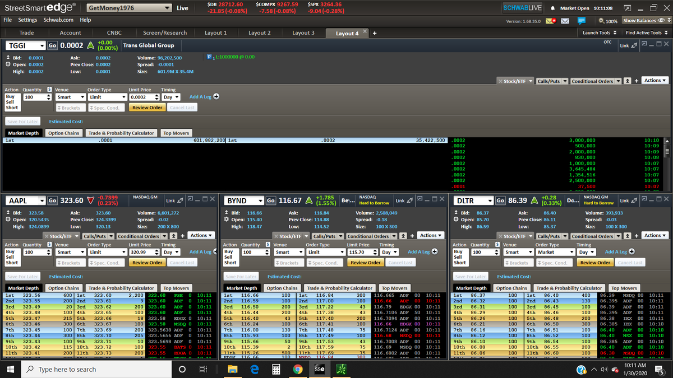Switch to the Account tab
The width and height of the screenshot is (673, 378).
70,33
